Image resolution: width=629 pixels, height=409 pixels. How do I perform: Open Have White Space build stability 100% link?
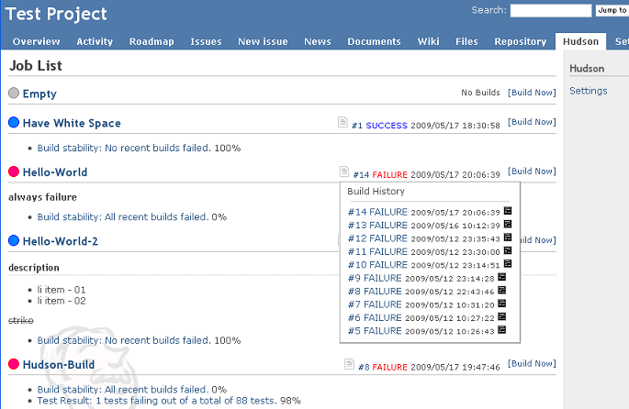(x=124, y=148)
